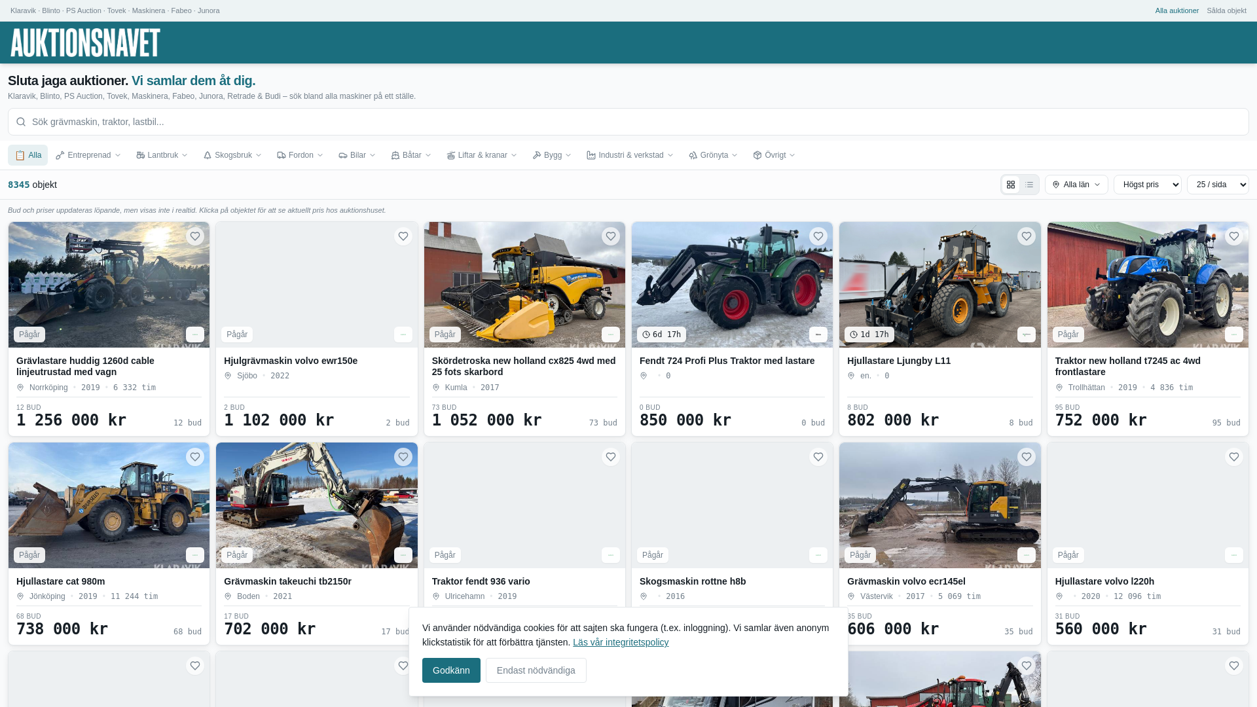
Task: Favorite the Traktor fendt 936 vario listing
Action: (611, 457)
